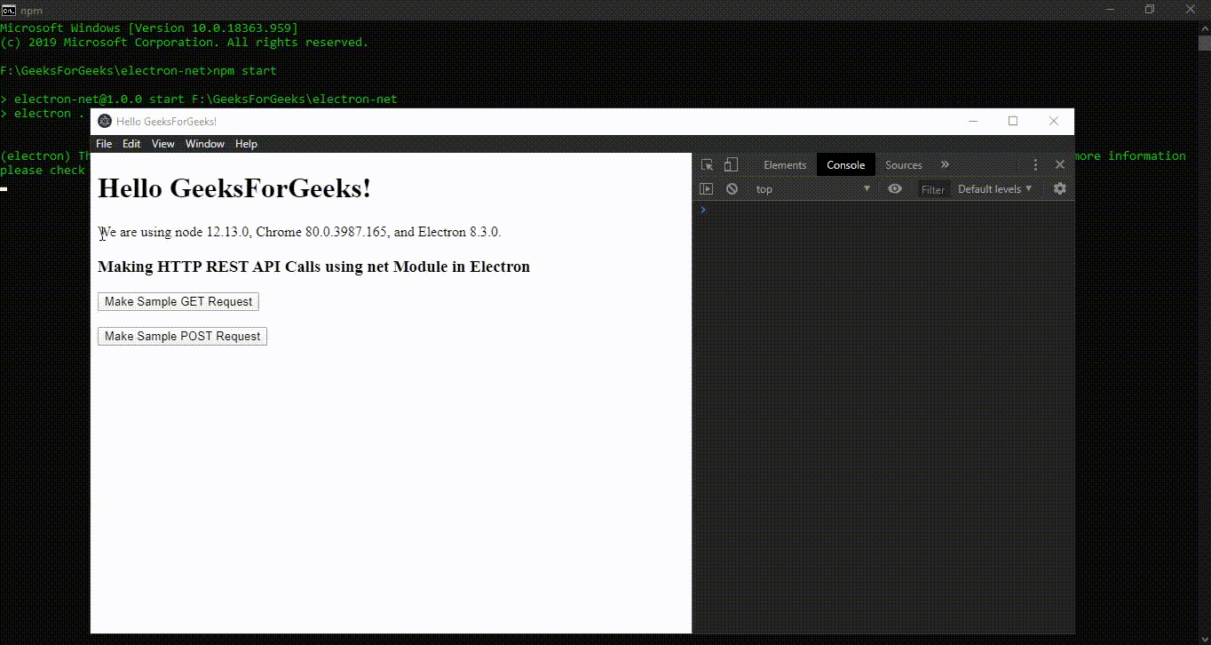Click the node and Chrome version text line

click(x=299, y=232)
